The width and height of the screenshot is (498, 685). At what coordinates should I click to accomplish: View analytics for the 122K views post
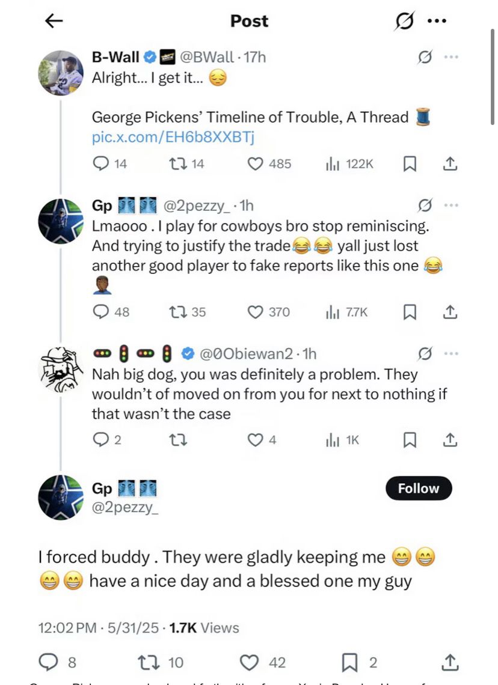point(331,163)
